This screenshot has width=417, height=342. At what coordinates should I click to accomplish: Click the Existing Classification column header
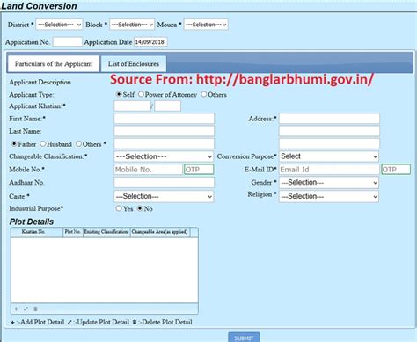click(x=106, y=232)
